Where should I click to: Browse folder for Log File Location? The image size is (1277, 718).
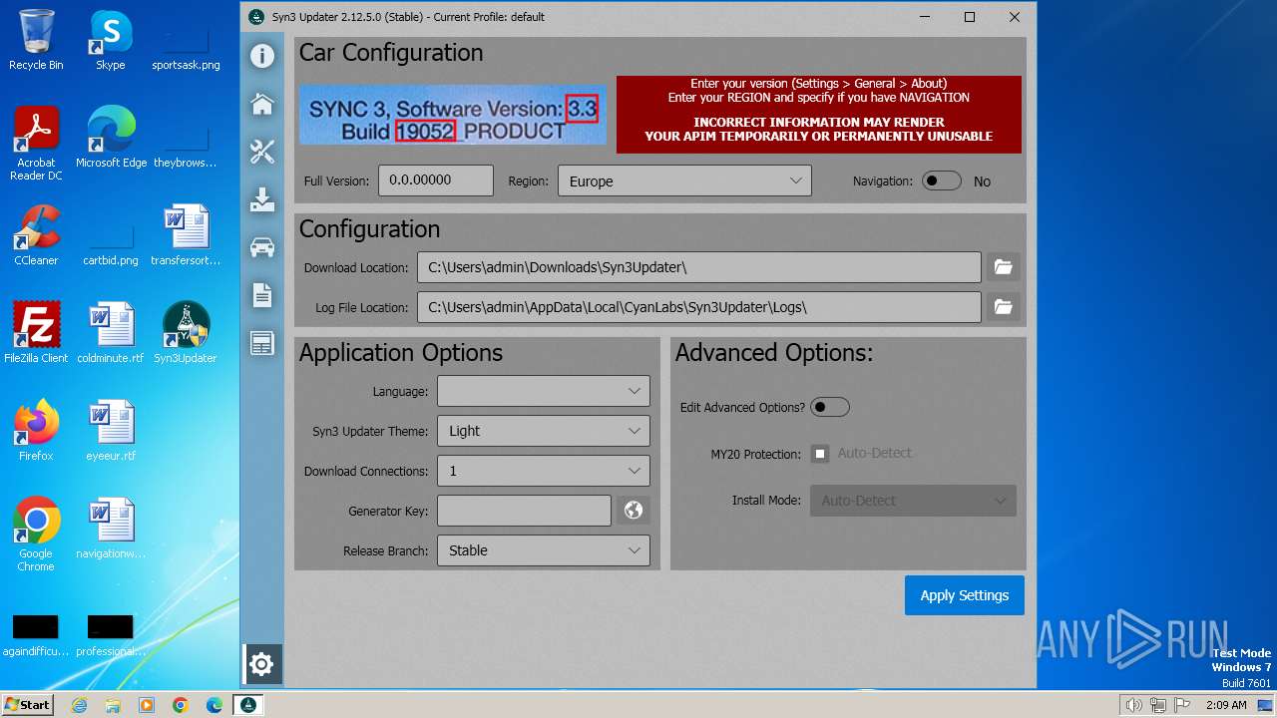(1004, 307)
